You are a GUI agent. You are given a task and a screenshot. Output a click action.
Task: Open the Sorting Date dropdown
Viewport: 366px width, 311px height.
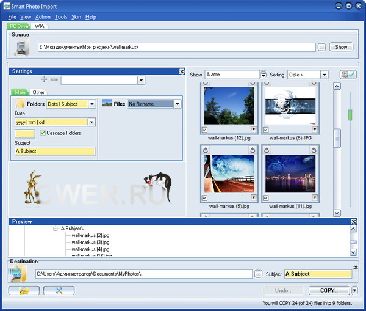(324, 75)
